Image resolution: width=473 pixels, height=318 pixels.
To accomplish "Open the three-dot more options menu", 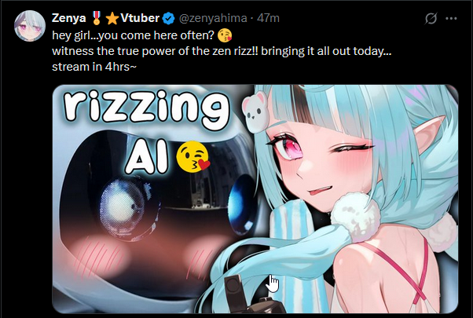I will [451, 19].
